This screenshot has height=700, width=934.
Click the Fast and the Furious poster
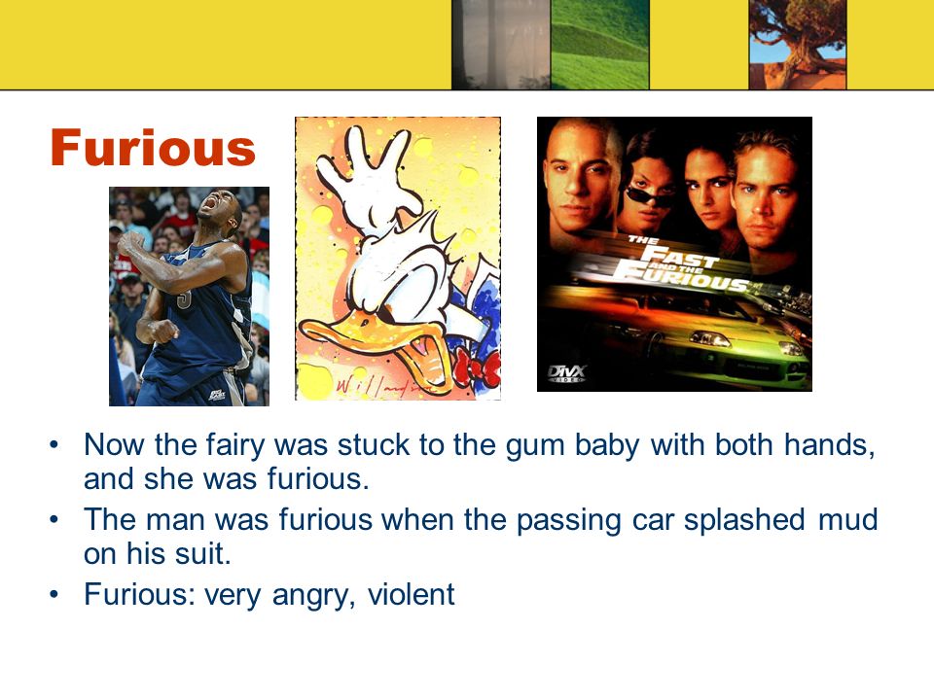(x=674, y=254)
